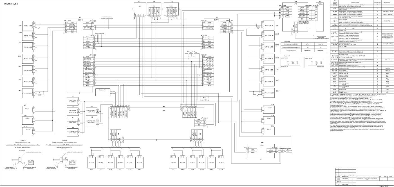Click the ET5 generator label
The image size is (394, 187).
(130, 170)
